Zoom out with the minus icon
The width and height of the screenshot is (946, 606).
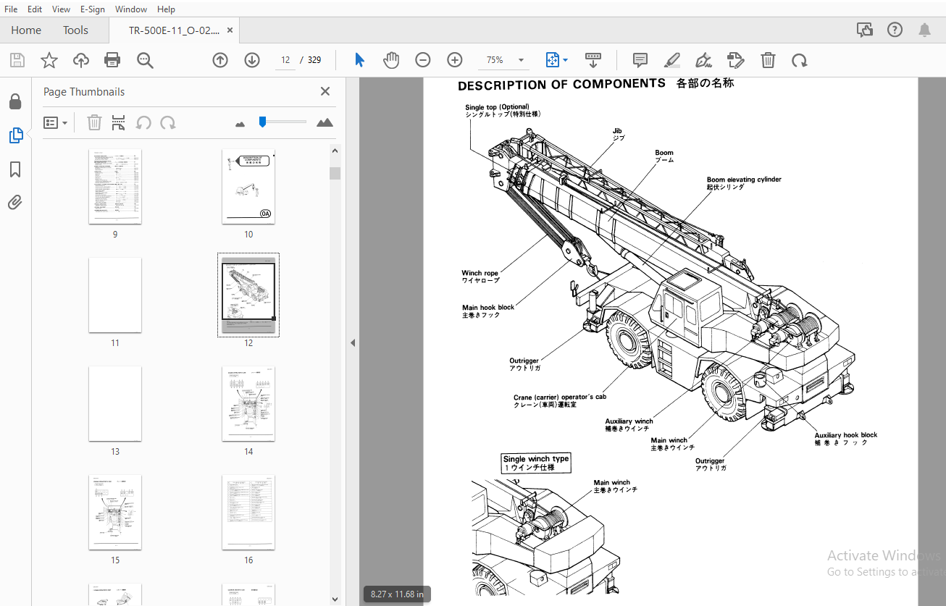point(423,60)
